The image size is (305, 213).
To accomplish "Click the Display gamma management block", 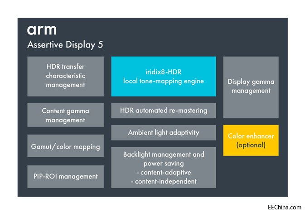I will pyautogui.click(x=251, y=87).
